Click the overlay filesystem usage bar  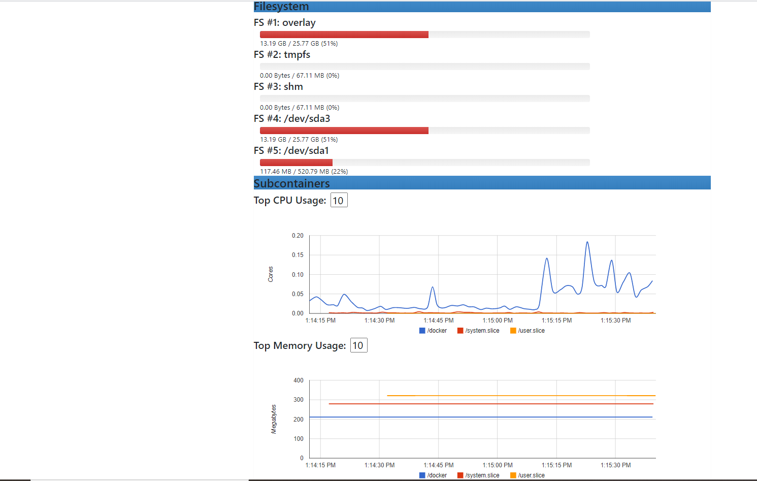344,34
